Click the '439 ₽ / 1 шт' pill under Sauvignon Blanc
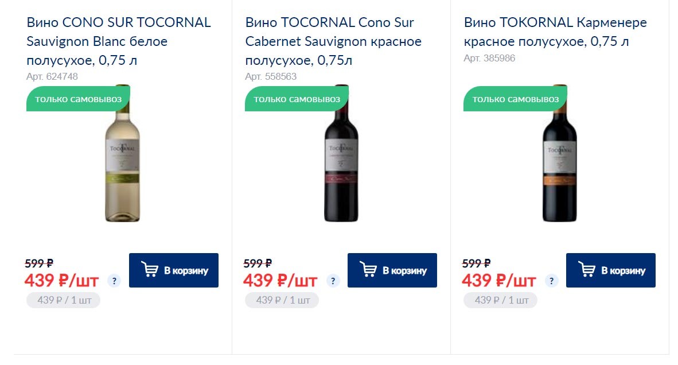The image size is (678, 365). [x=63, y=300]
